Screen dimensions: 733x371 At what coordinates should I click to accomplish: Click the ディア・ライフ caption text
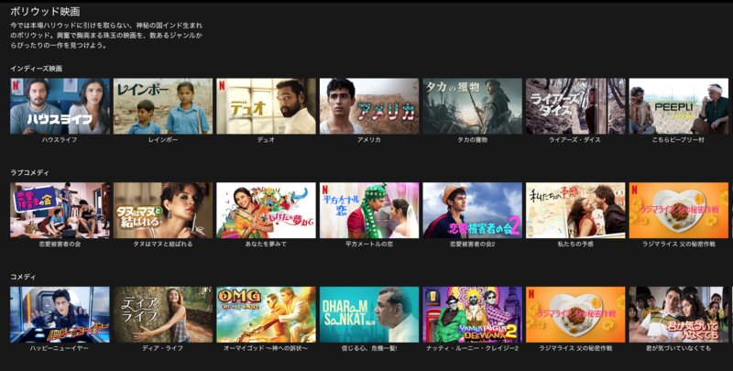(163, 348)
